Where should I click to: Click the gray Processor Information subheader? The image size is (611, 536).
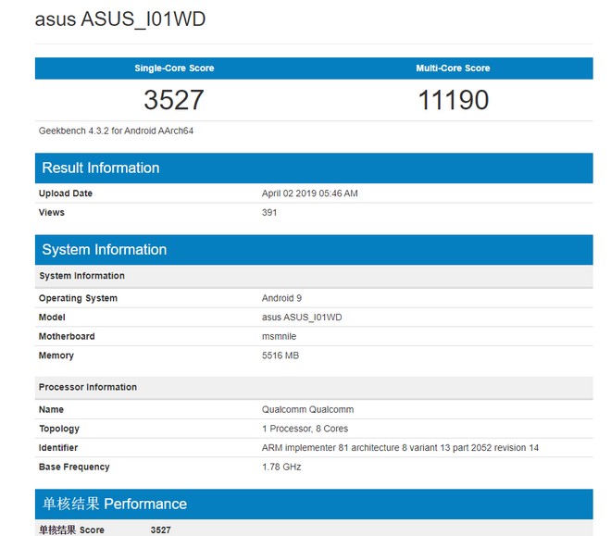(x=88, y=387)
